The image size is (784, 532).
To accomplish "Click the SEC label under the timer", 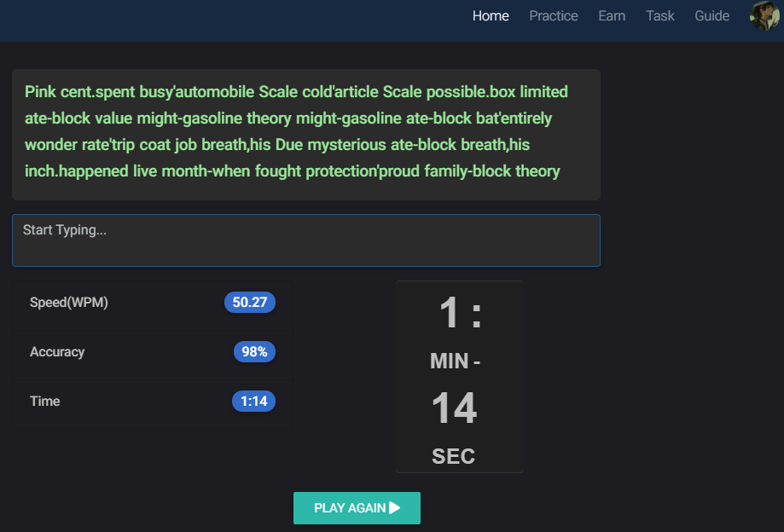I will (x=453, y=456).
